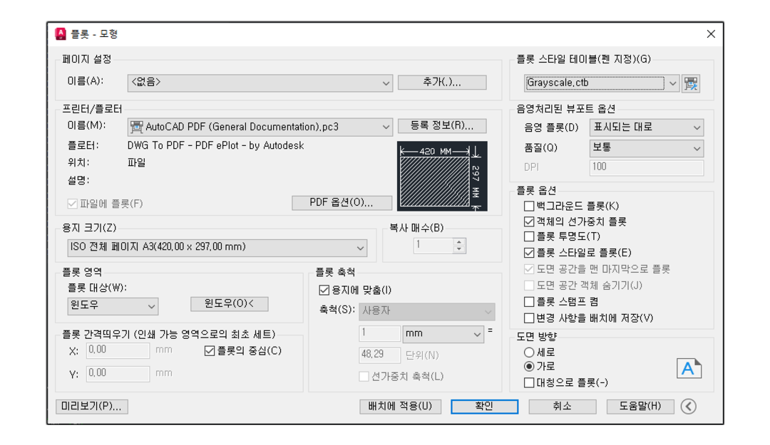Image resolution: width=770 pixels, height=445 pixels.
Task: Open the plot style table editor icon
Action: [x=691, y=83]
